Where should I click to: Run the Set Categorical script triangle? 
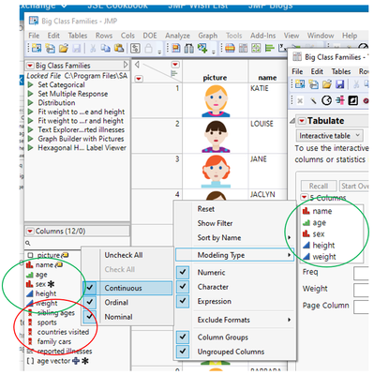(30, 84)
